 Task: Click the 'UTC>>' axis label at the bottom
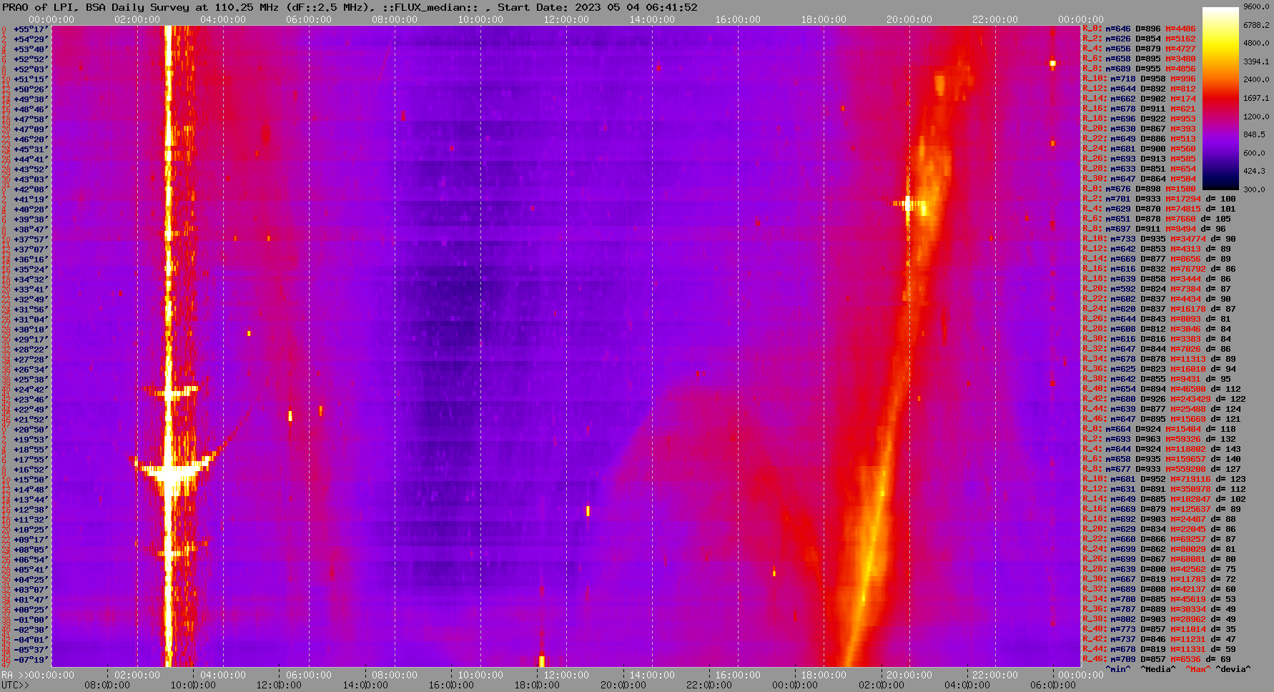pyautogui.click(x=15, y=686)
